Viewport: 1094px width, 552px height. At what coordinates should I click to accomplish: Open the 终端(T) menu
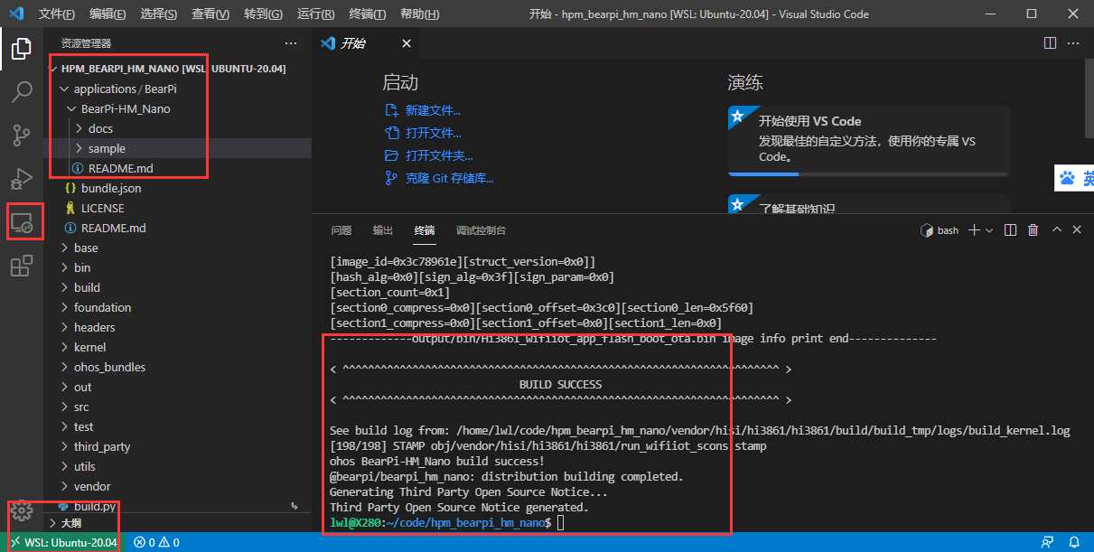[368, 14]
